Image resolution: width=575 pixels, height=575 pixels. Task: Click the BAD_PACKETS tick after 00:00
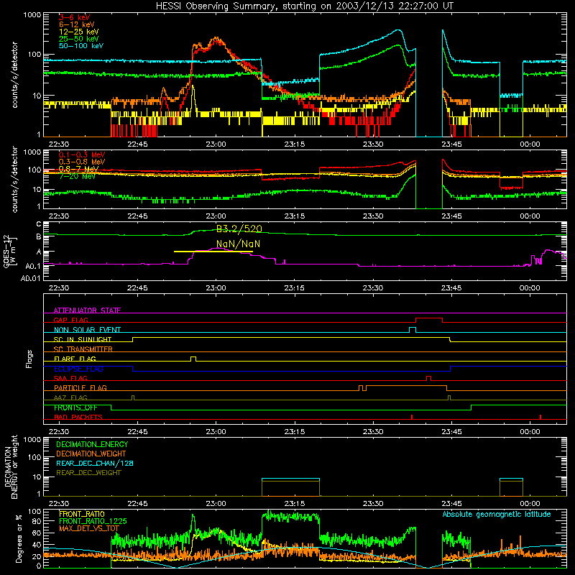tap(540, 417)
